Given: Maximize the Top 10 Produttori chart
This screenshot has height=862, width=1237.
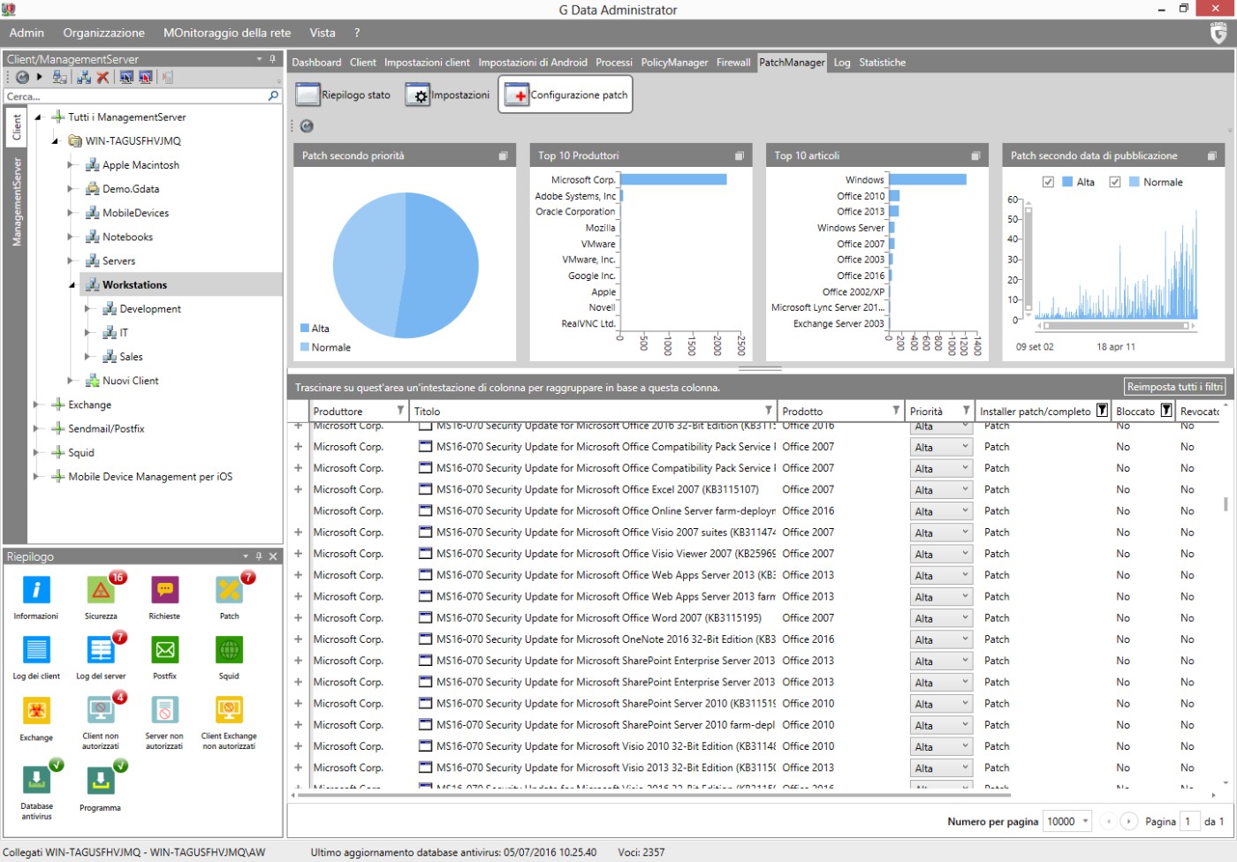Looking at the screenshot, I should 740,155.
